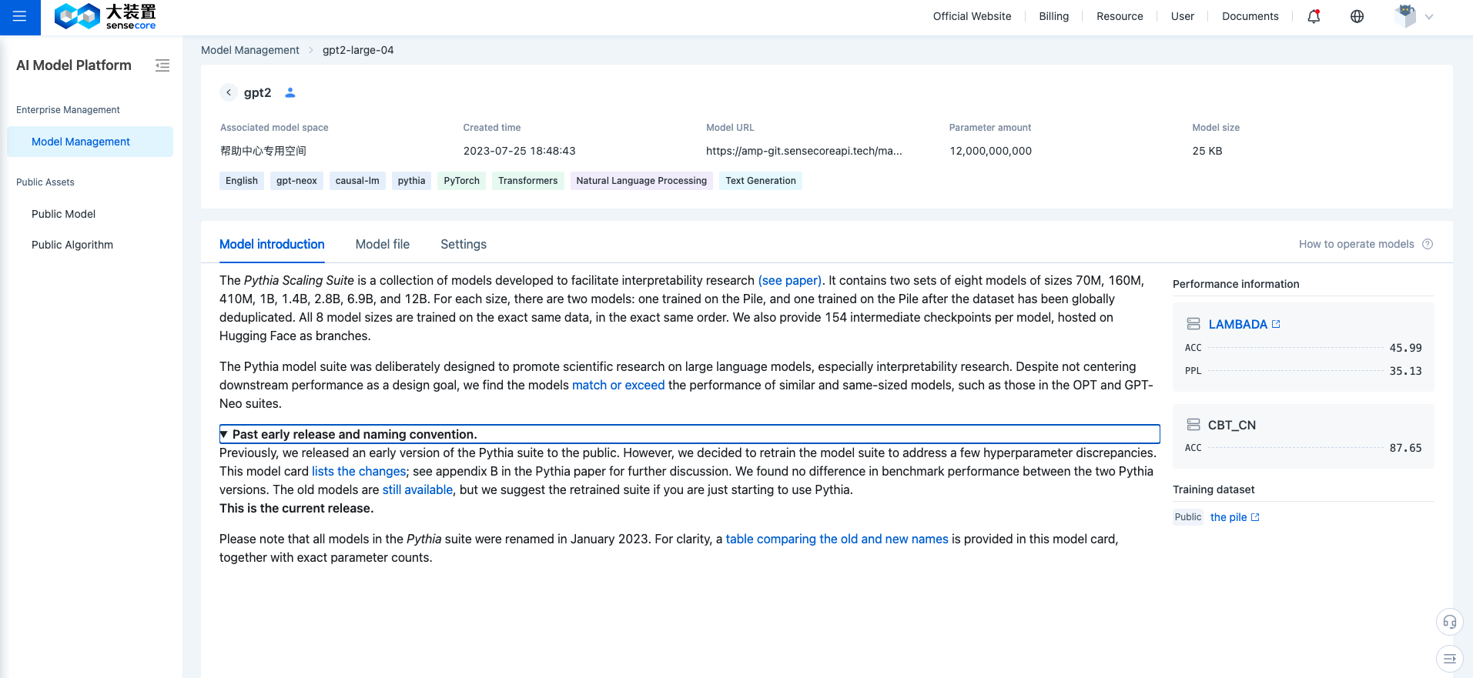The image size is (1473, 678).
Task: Collapse the AI Model Platform sidebar
Action: point(162,65)
